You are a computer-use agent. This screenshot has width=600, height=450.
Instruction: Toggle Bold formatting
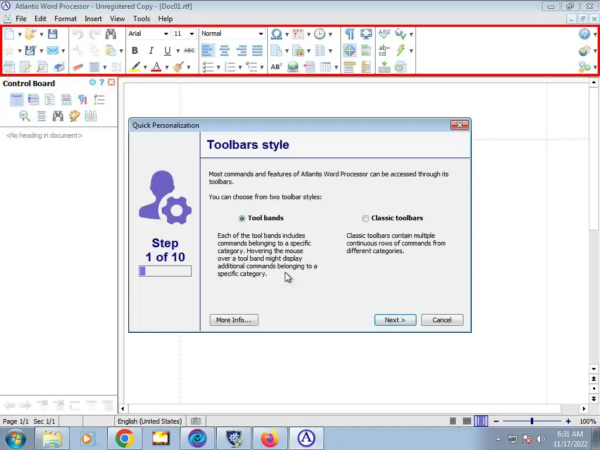click(135, 50)
